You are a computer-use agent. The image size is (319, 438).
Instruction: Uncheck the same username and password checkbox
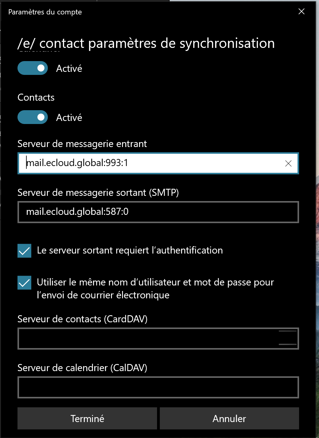coord(25,283)
